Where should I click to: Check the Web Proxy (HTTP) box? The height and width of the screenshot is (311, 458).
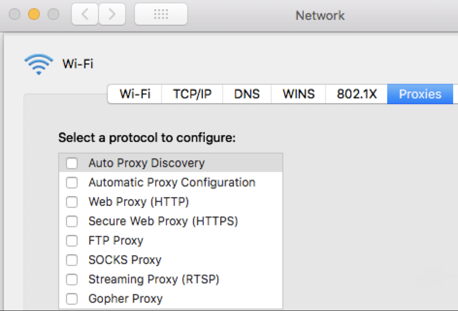pyautogui.click(x=72, y=202)
